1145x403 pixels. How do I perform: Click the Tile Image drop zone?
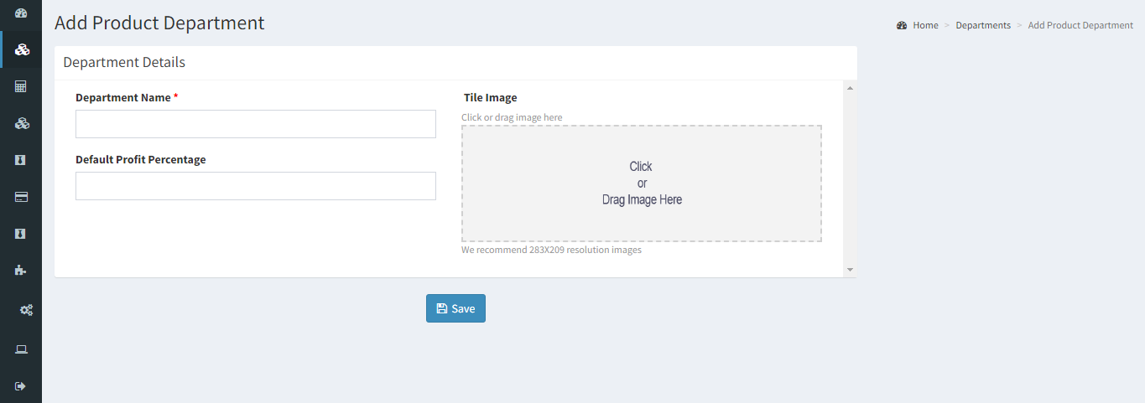[x=642, y=183]
